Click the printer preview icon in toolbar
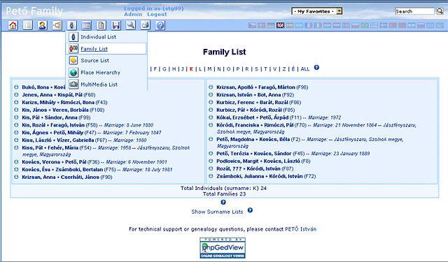The height and width of the screenshot is (262, 448). point(146,25)
